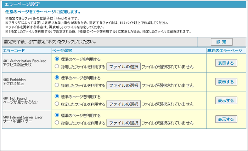This screenshot has height=151, width=248.
Task: Open file chooser for 403 Forbidden row
Action: 124,85
